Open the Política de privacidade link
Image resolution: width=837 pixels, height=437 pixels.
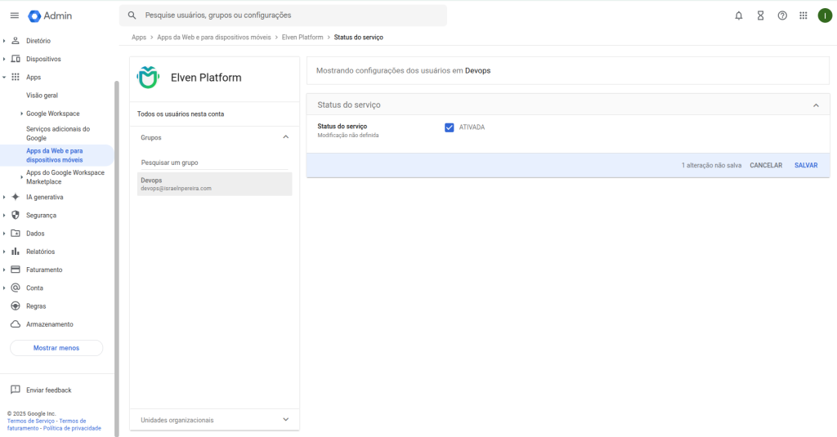[x=72, y=428]
